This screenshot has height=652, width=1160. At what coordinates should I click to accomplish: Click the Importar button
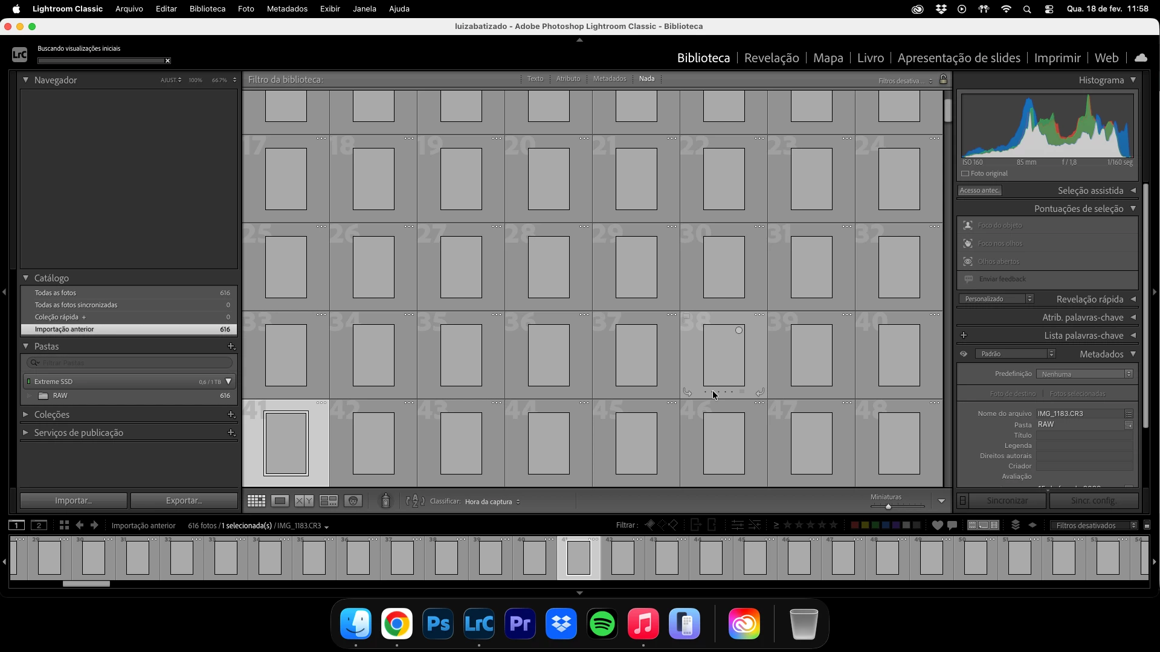pos(73,500)
